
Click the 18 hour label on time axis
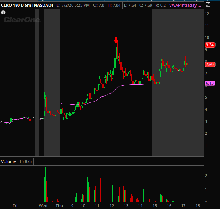198,206
